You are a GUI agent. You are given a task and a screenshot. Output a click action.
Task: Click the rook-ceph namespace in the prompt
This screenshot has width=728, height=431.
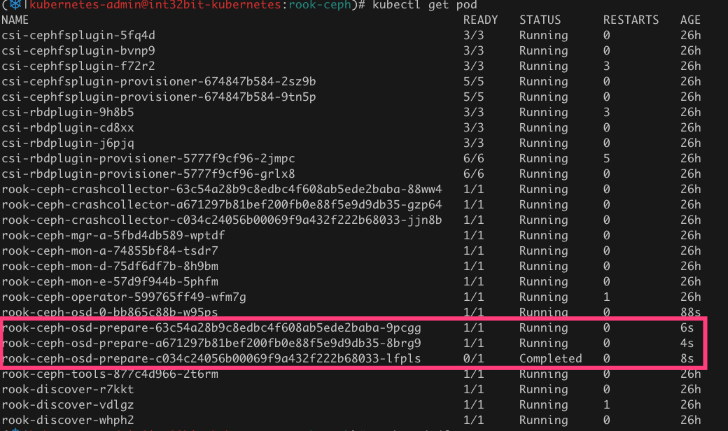click(319, 5)
